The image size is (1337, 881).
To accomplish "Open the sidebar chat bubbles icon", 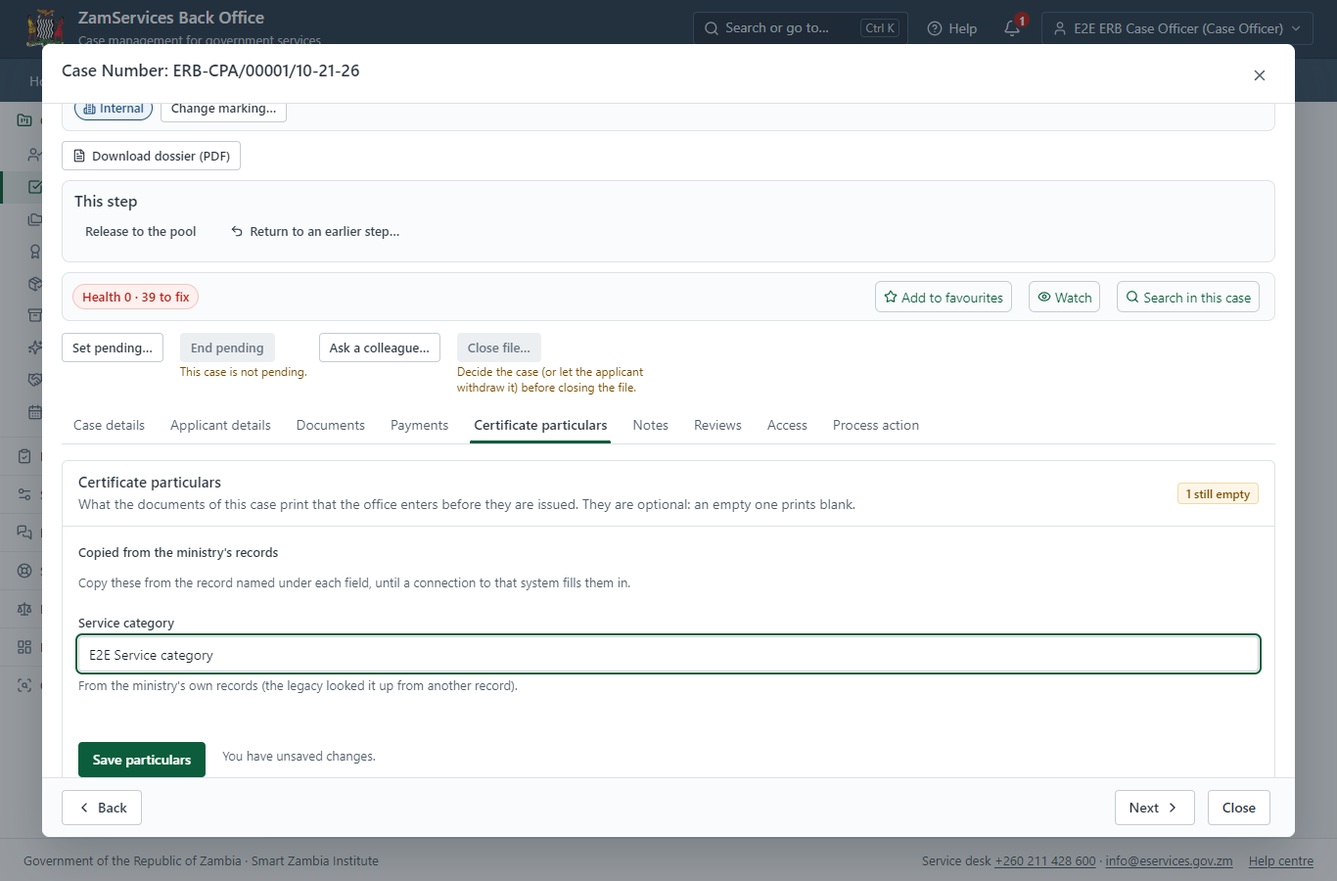I will click(24, 533).
